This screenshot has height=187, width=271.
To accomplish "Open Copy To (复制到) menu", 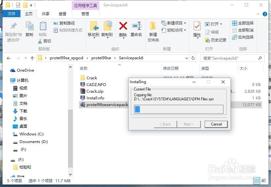I will [x=107, y=29].
